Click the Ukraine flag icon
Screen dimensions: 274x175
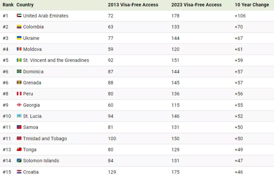pyautogui.click(x=19, y=38)
